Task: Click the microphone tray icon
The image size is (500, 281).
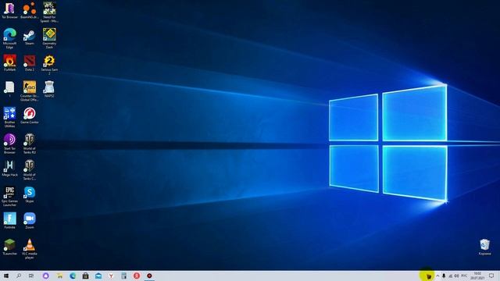Action: coord(444,276)
